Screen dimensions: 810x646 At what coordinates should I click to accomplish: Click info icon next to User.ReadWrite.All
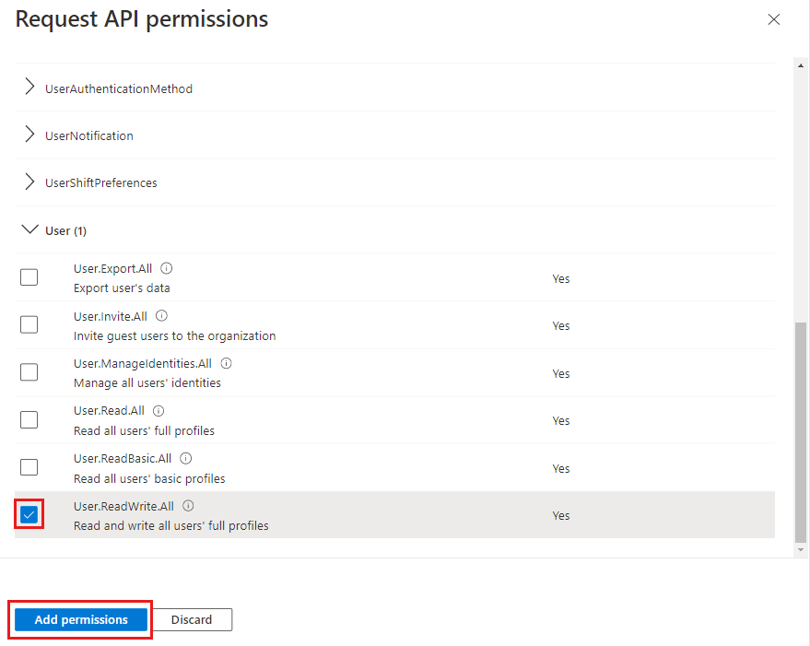(189, 506)
